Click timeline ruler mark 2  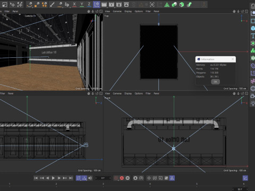[x=56, y=184]
